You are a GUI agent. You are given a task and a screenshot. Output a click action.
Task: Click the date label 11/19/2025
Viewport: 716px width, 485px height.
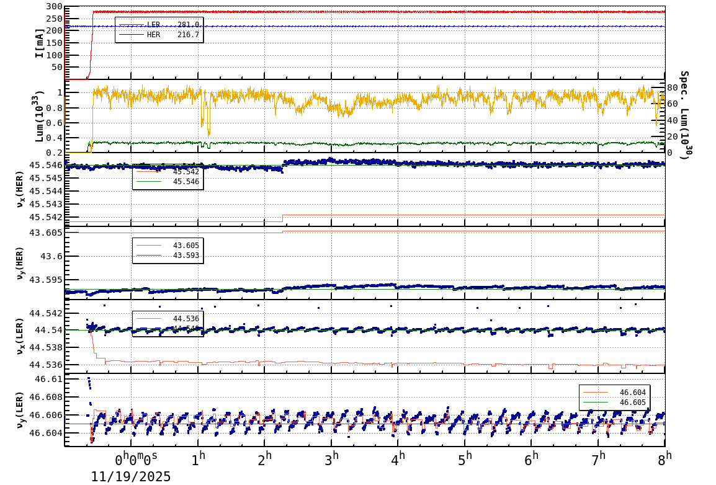coord(131,477)
